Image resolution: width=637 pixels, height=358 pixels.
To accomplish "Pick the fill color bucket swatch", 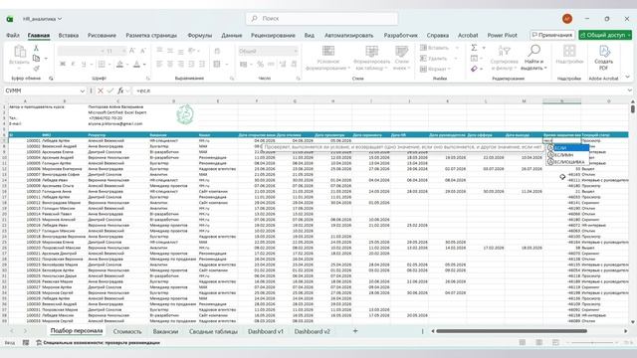I will point(119,64).
